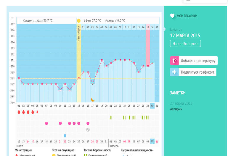This screenshot has width=228, height=156.
Task: Click the blue plus icon for sharing
Action: (x=174, y=72)
